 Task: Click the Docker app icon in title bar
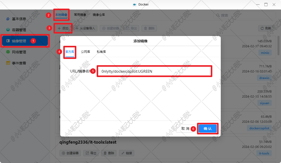pos(134,5)
